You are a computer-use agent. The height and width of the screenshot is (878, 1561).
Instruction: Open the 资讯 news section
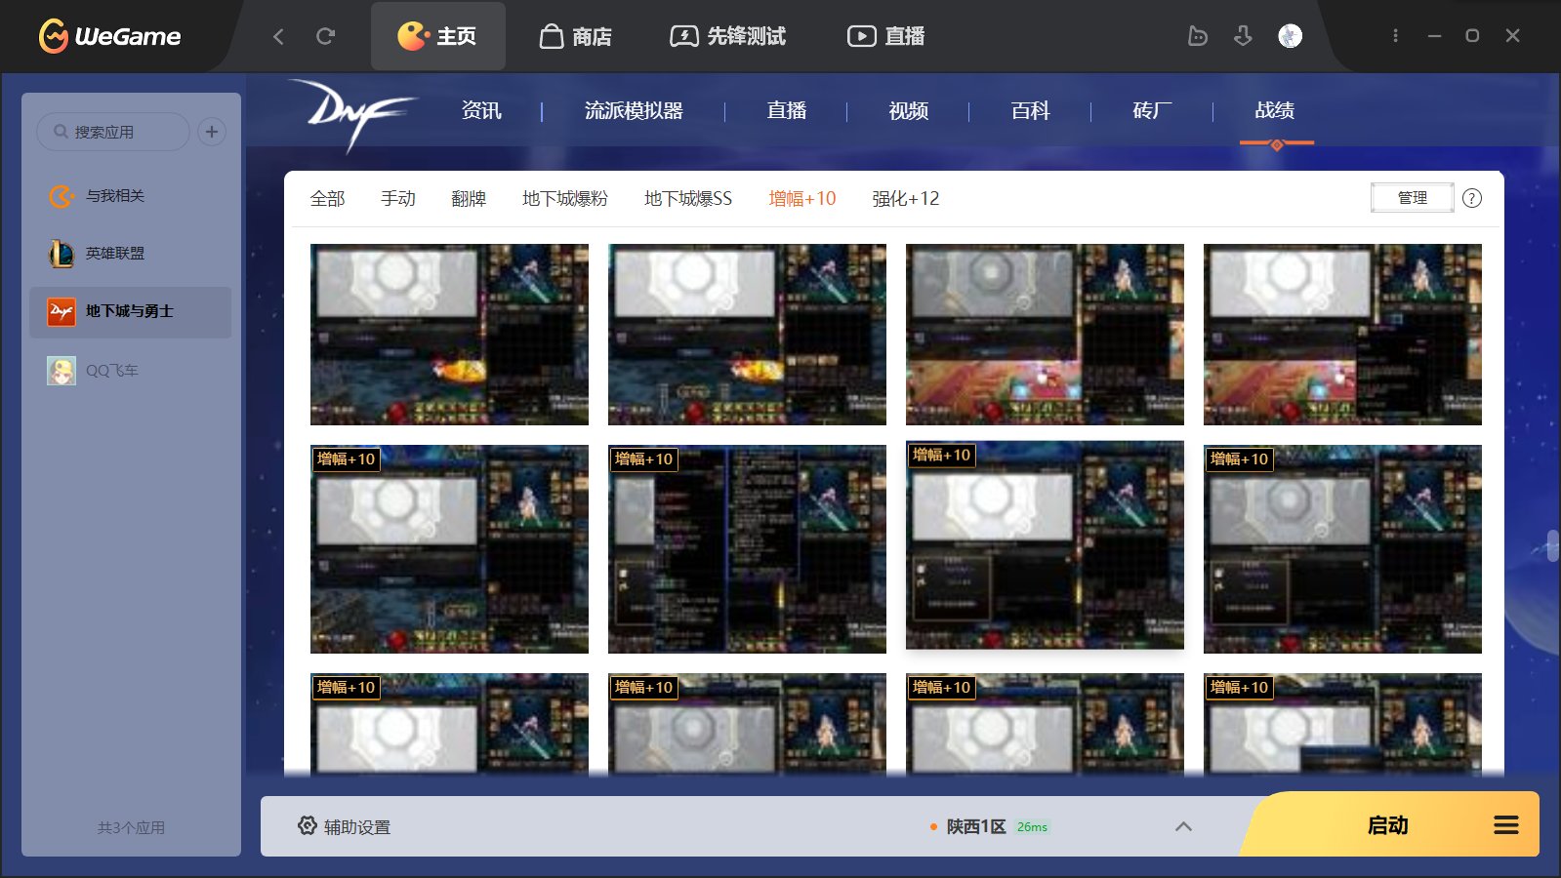click(x=481, y=111)
